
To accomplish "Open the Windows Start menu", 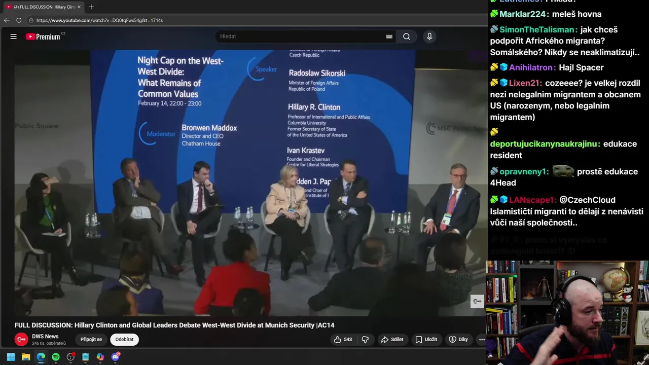I will (x=11, y=357).
